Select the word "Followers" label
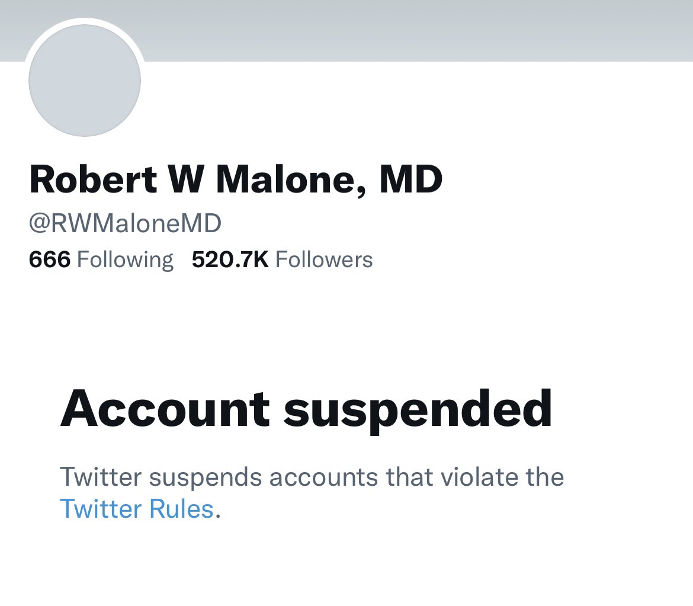 [x=324, y=259]
